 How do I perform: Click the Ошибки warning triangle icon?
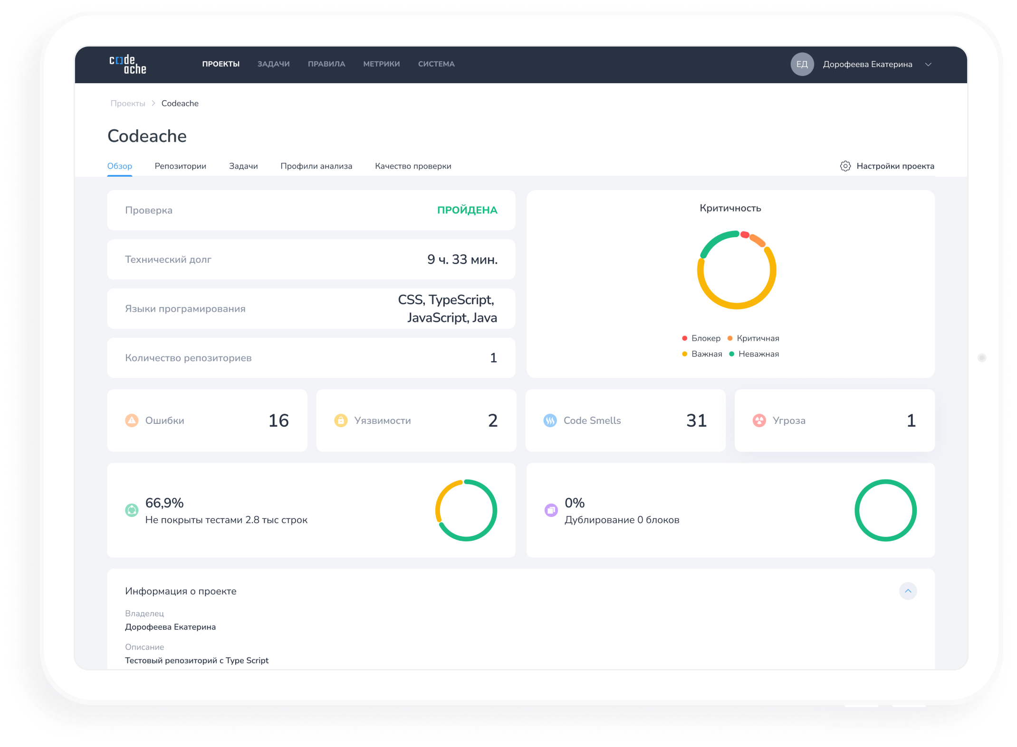(x=132, y=421)
